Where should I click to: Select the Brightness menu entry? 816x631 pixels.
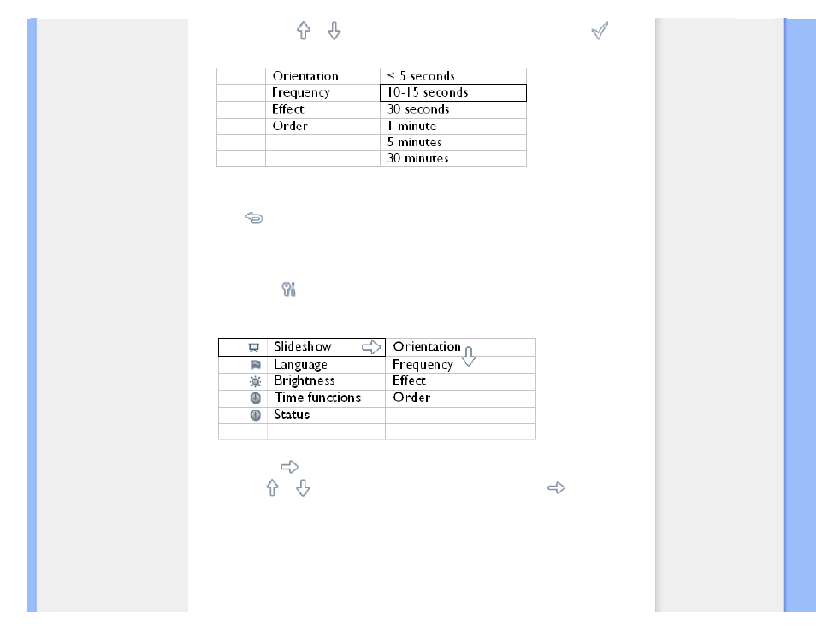tap(305, 380)
